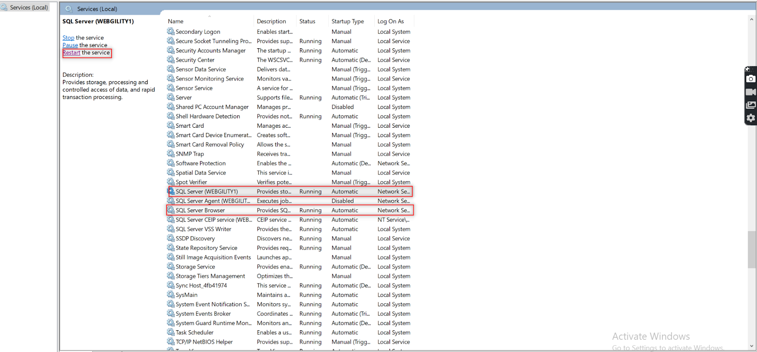Click the gear icon for Server service
Image resolution: width=757 pixels, height=352 pixels.
(171, 97)
